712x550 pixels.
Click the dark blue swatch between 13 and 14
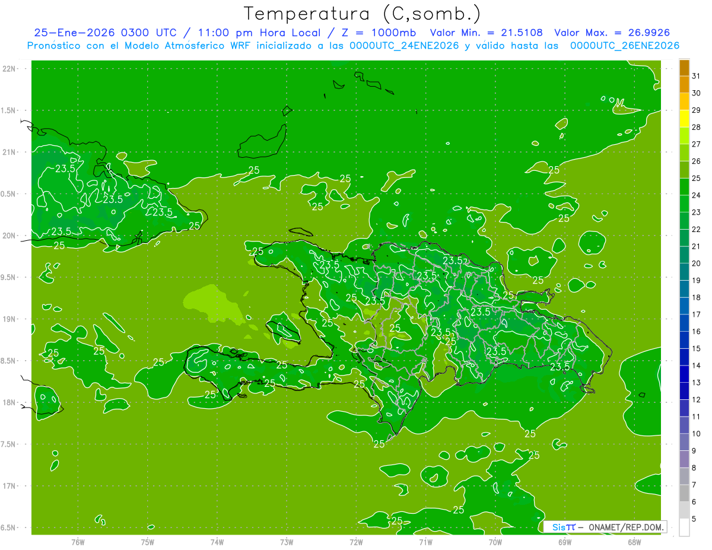click(684, 374)
